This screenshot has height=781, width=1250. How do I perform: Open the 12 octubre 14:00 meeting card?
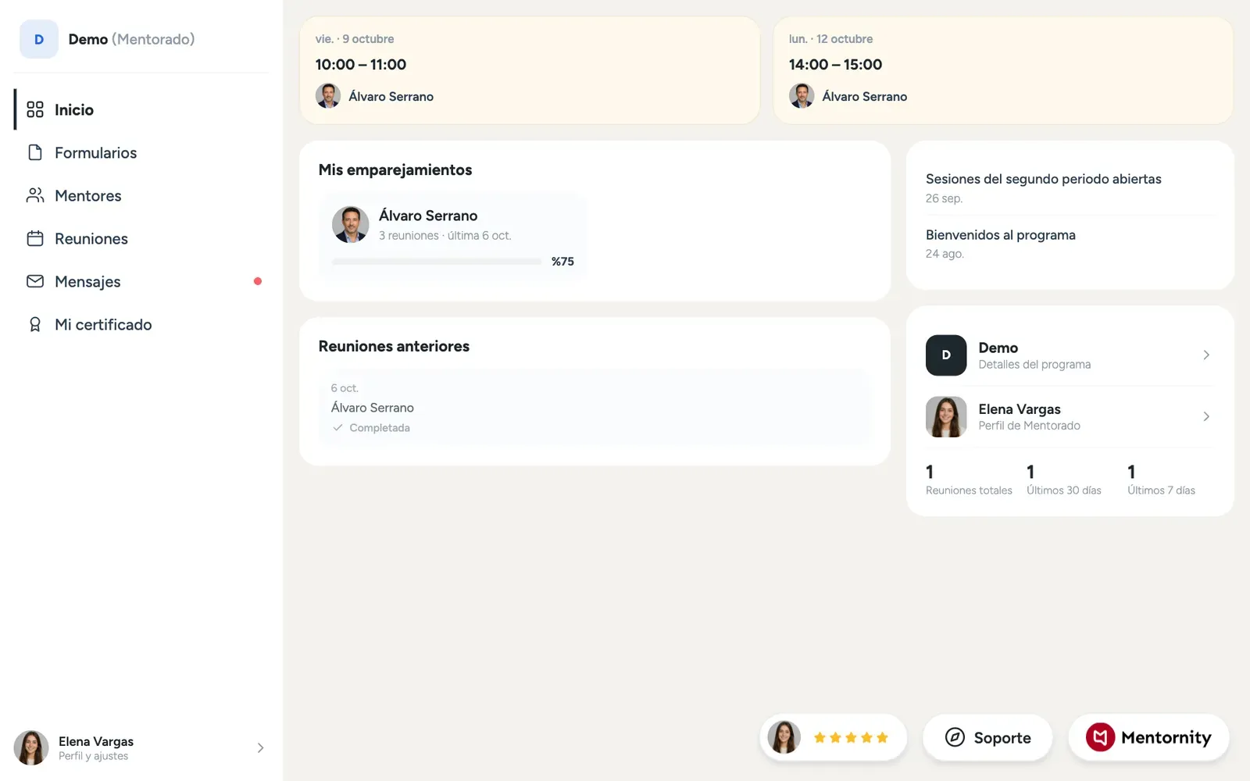coord(1003,70)
